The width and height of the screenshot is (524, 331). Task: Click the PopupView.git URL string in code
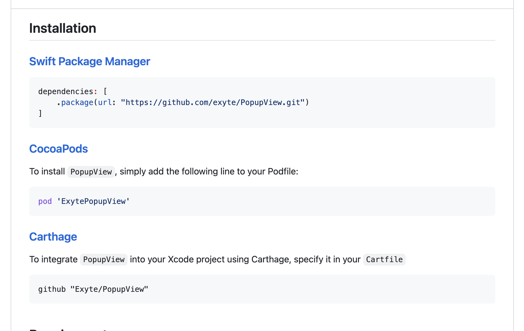pos(213,102)
